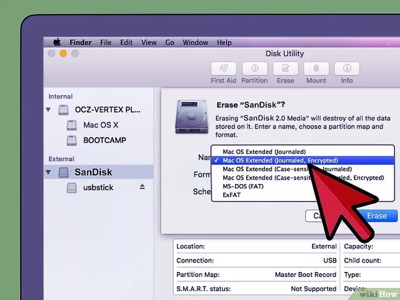Eject the usbstick volume
400x300 pixels.
coord(142,187)
